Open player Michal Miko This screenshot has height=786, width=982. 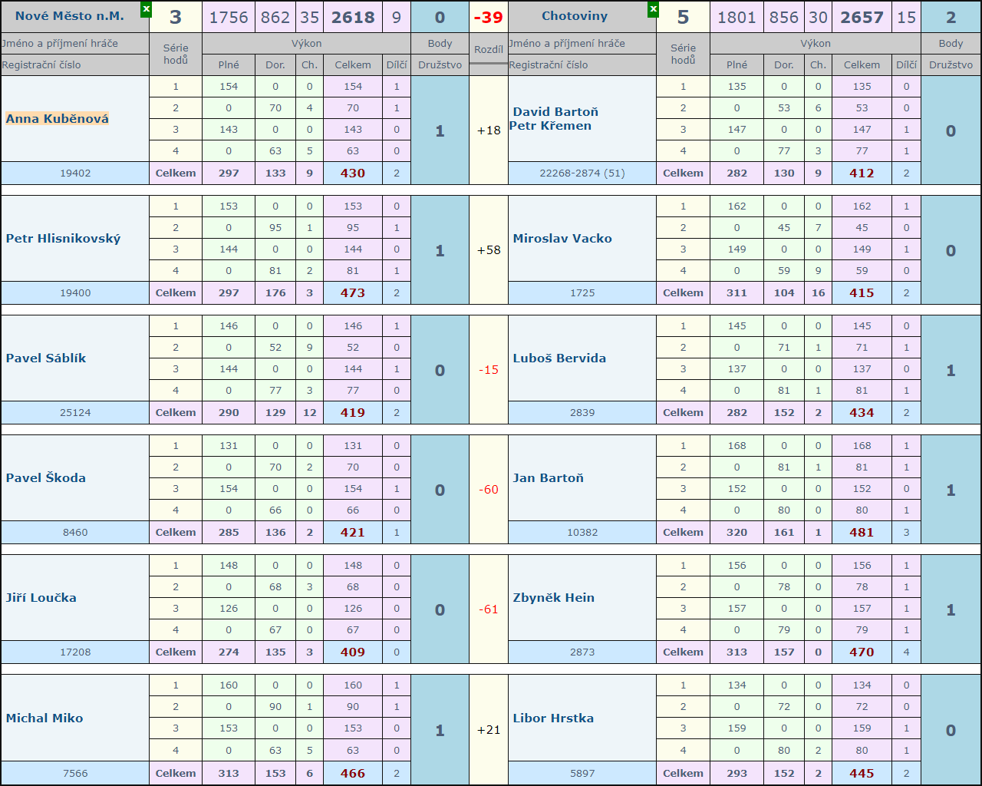[44, 718]
